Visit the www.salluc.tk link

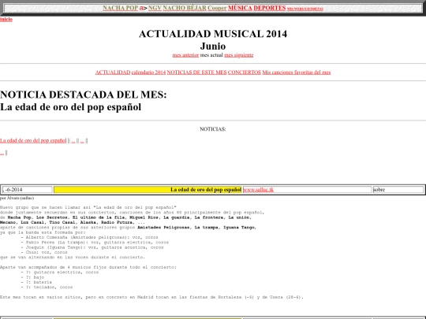(x=258, y=190)
